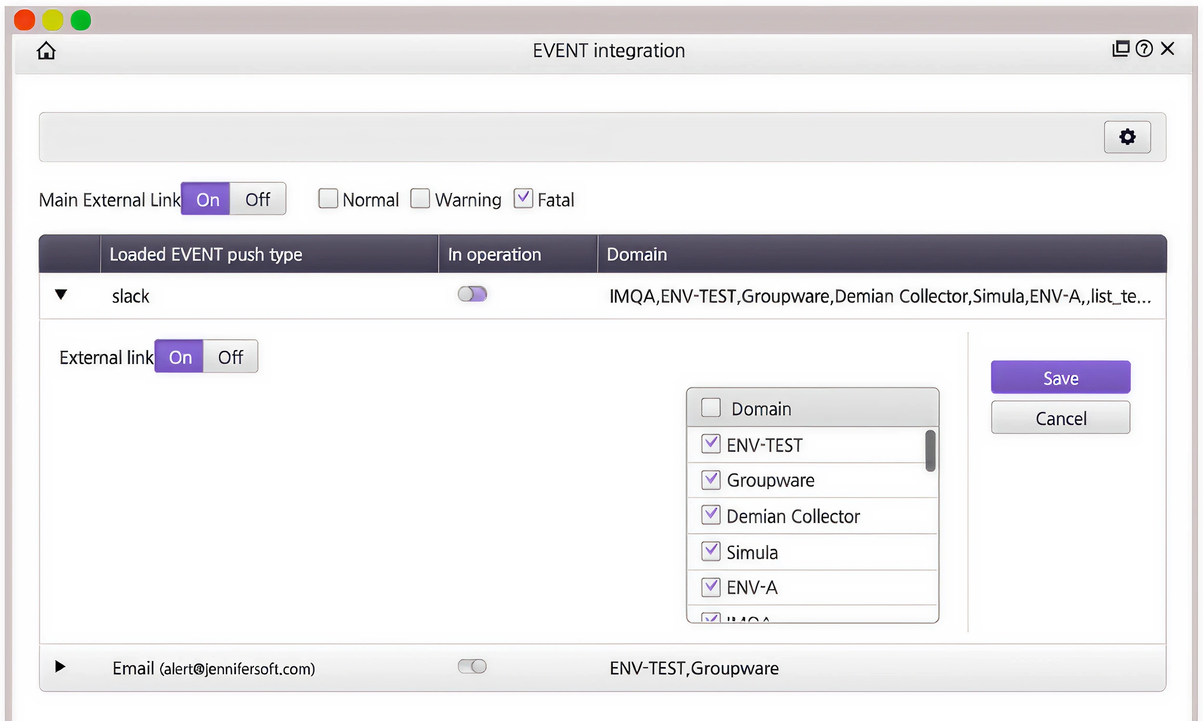Toggle the Email in-operation switch
The image size is (1203, 721).
click(x=472, y=666)
